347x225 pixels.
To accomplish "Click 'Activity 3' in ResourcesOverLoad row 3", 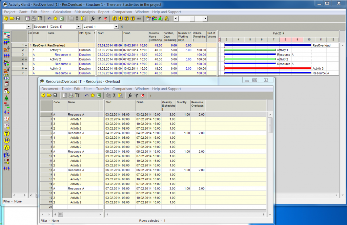I will coord(76,124).
